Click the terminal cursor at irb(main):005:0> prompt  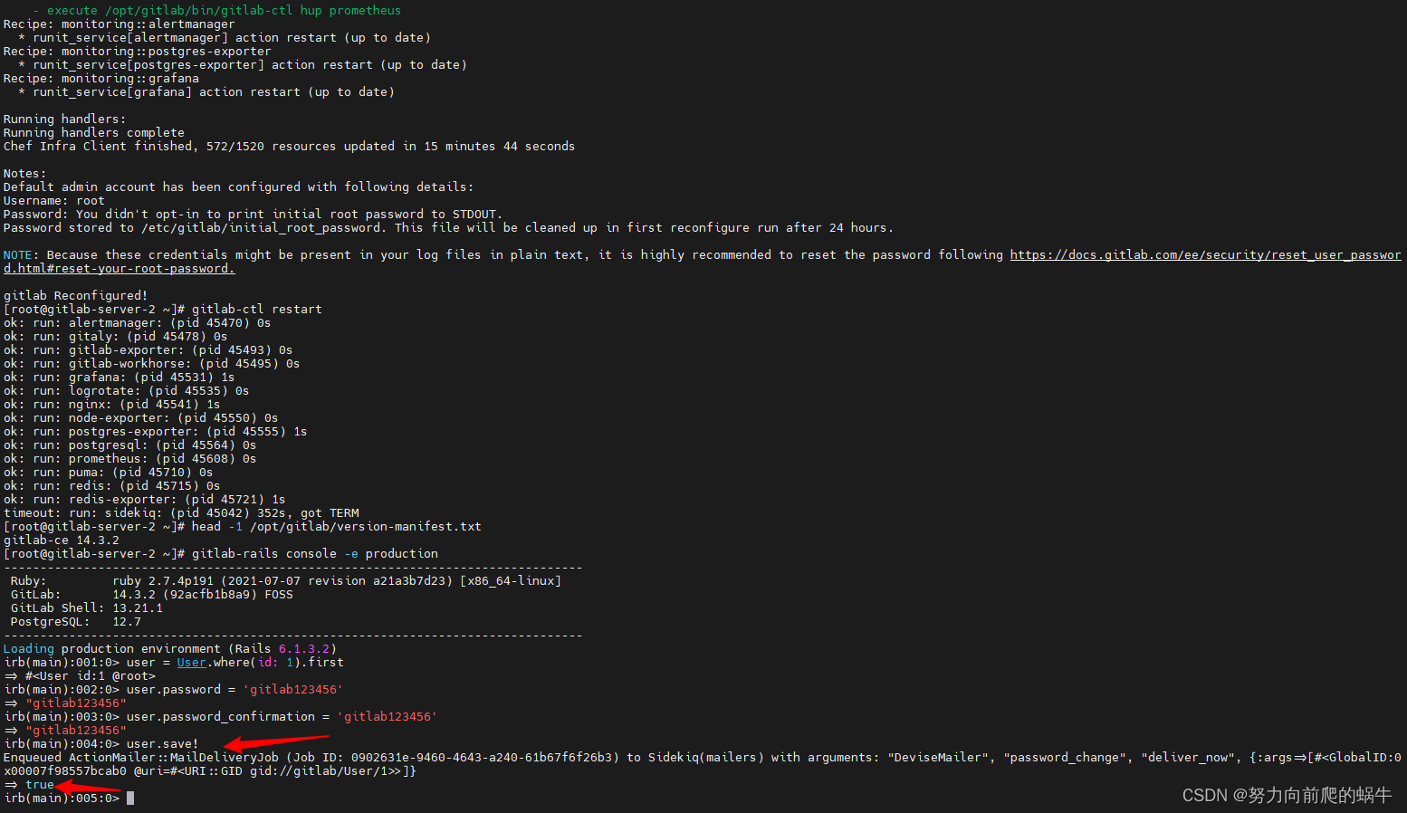[x=130, y=799]
